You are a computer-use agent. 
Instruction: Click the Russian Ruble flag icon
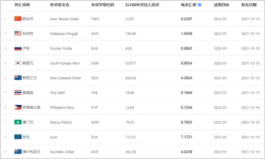point(18,48)
